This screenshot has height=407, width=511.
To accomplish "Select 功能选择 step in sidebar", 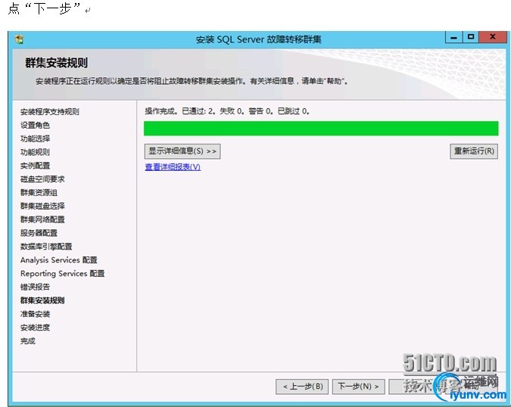I will tap(35, 138).
